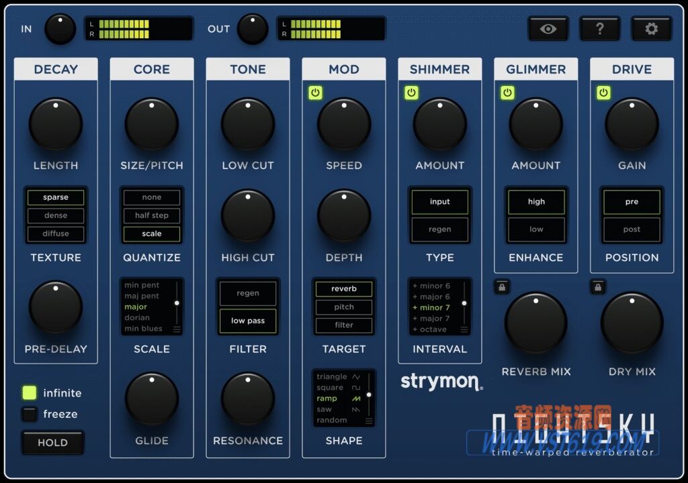Screen dimensions: 688x483
Task: Switch Drive POSITION to post
Action: (631, 229)
